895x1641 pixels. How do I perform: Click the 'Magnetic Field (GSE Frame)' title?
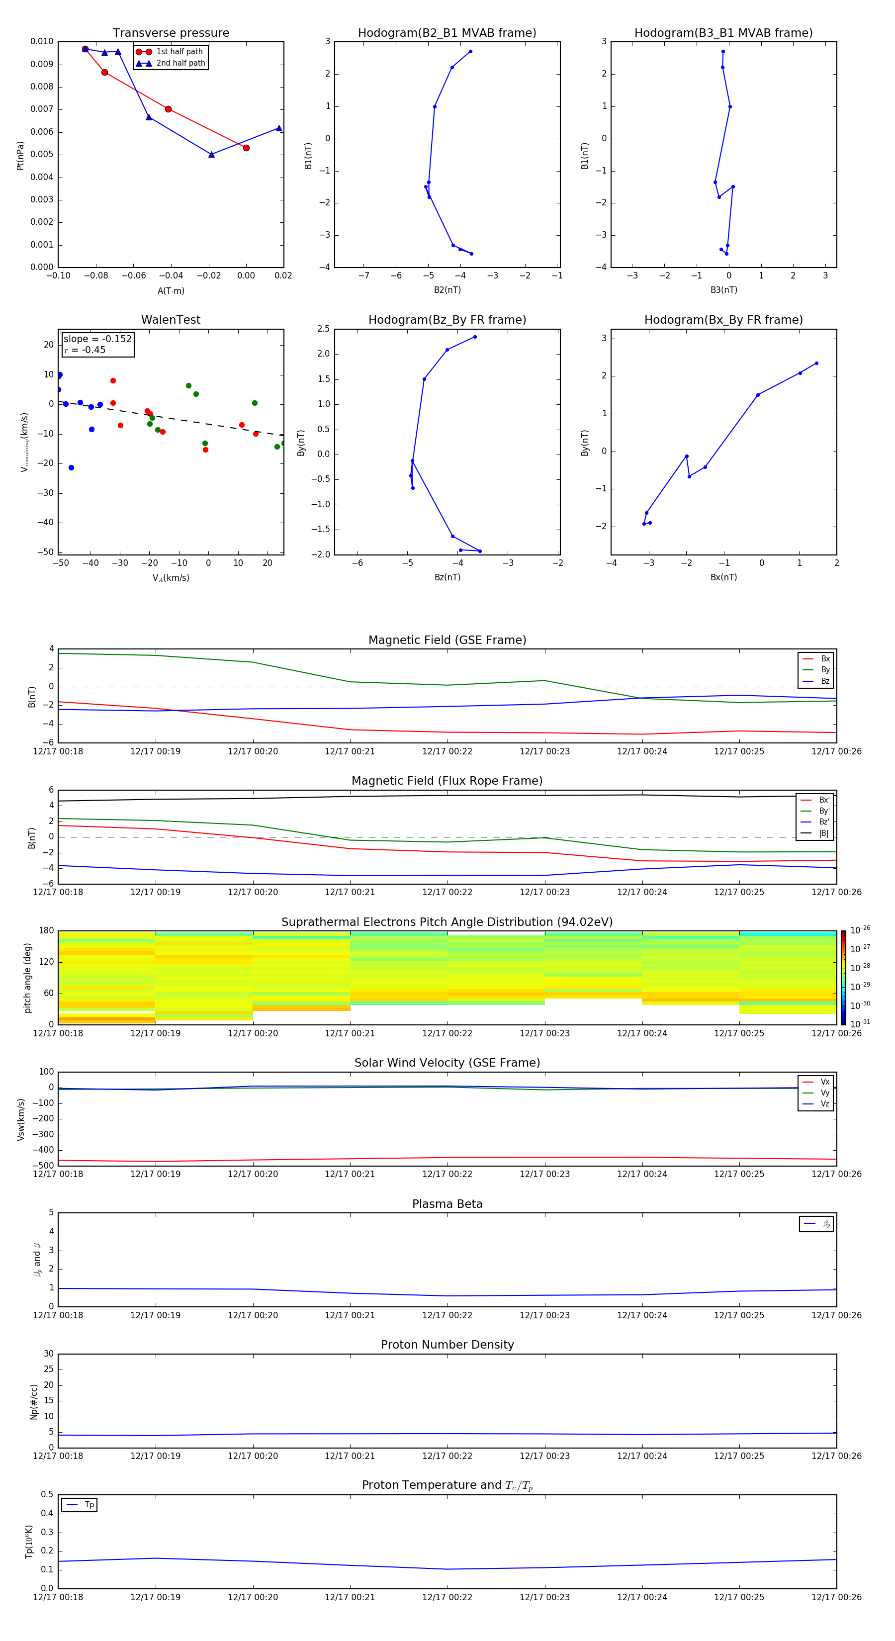[x=447, y=640]
